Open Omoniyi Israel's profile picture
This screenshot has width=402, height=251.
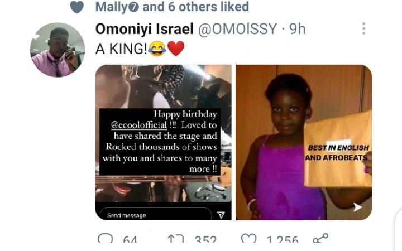tap(57, 50)
